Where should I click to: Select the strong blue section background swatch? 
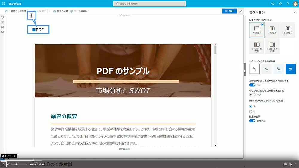click(291, 69)
